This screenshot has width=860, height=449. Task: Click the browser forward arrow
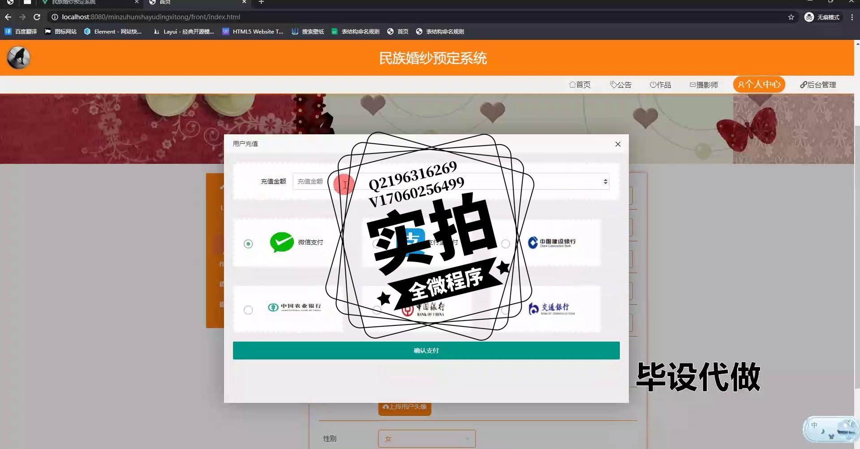[x=22, y=17]
